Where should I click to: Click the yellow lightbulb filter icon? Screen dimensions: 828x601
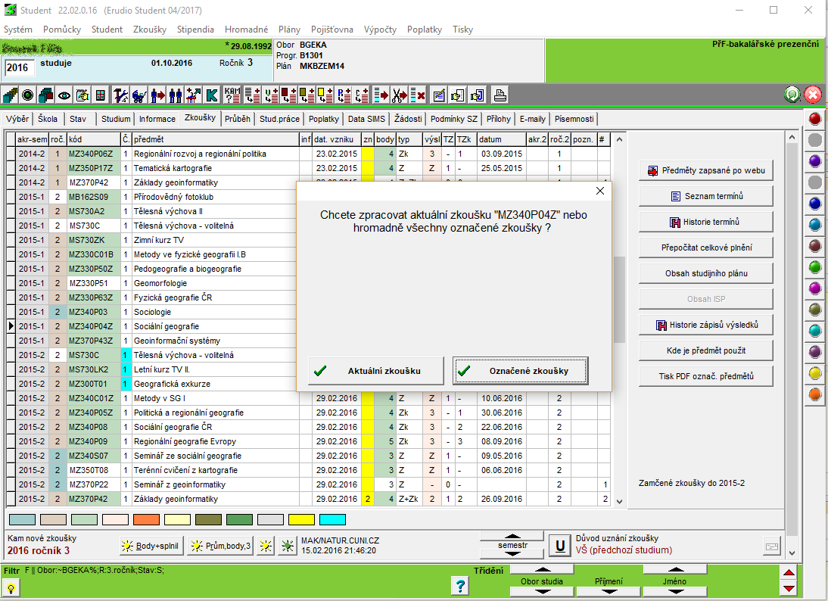pos(11,587)
